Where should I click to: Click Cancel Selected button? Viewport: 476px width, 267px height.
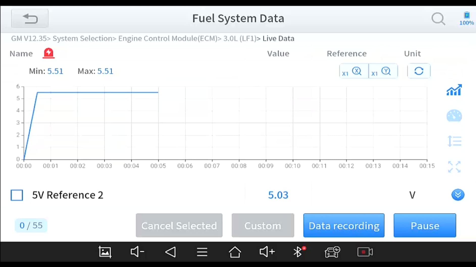(179, 225)
